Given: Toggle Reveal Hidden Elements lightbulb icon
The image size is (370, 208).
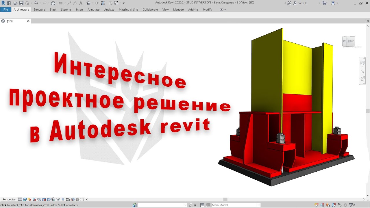Looking at the screenshot, I should (63, 199).
